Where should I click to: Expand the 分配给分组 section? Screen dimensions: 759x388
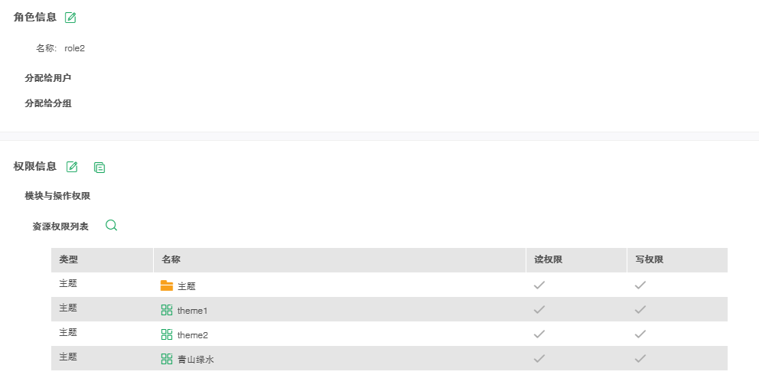point(48,103)
